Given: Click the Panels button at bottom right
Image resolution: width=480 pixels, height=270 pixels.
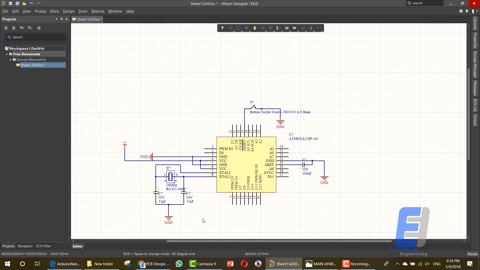Looking at the screenshot, I should (x=472, y=253).
